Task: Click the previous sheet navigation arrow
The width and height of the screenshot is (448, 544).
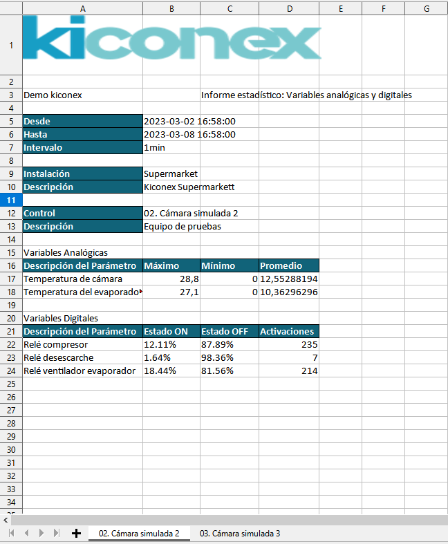Action: coord(26,534)
